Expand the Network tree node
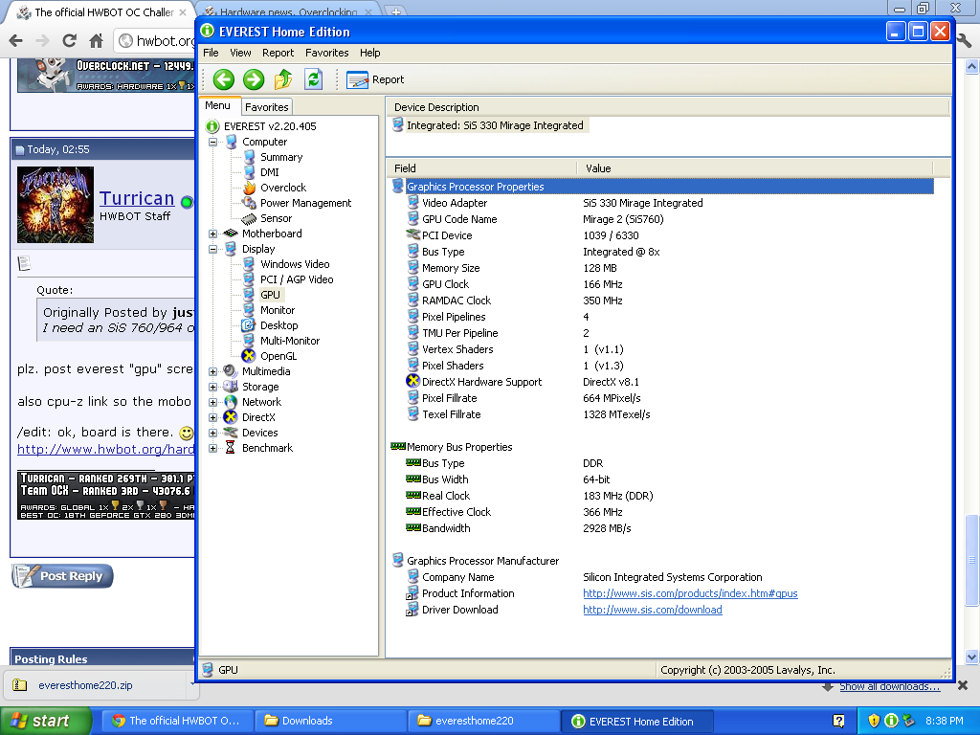This screenshot has width=980, height=735. click(x=212, y=402)
